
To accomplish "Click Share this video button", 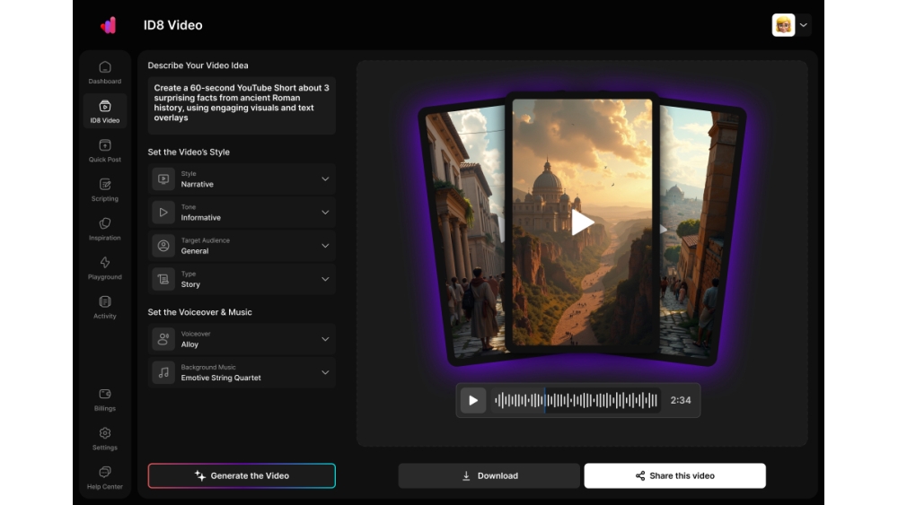I will (x=674, y=475).
